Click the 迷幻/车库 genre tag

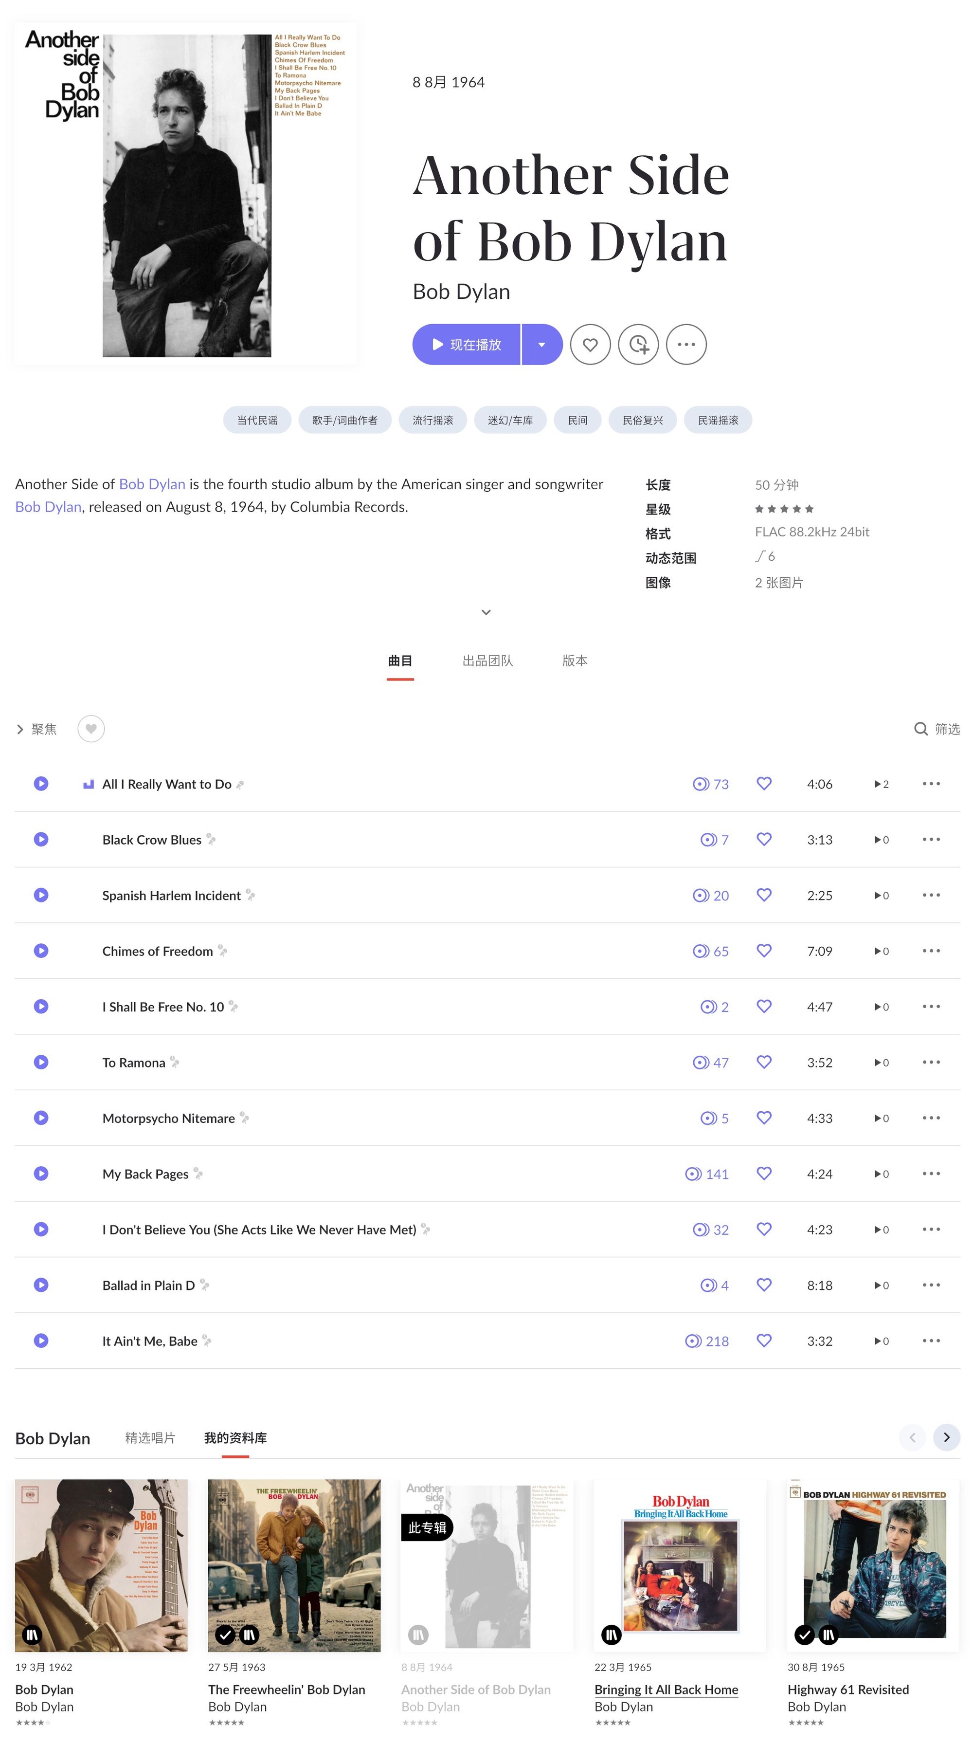click(510, 420)
